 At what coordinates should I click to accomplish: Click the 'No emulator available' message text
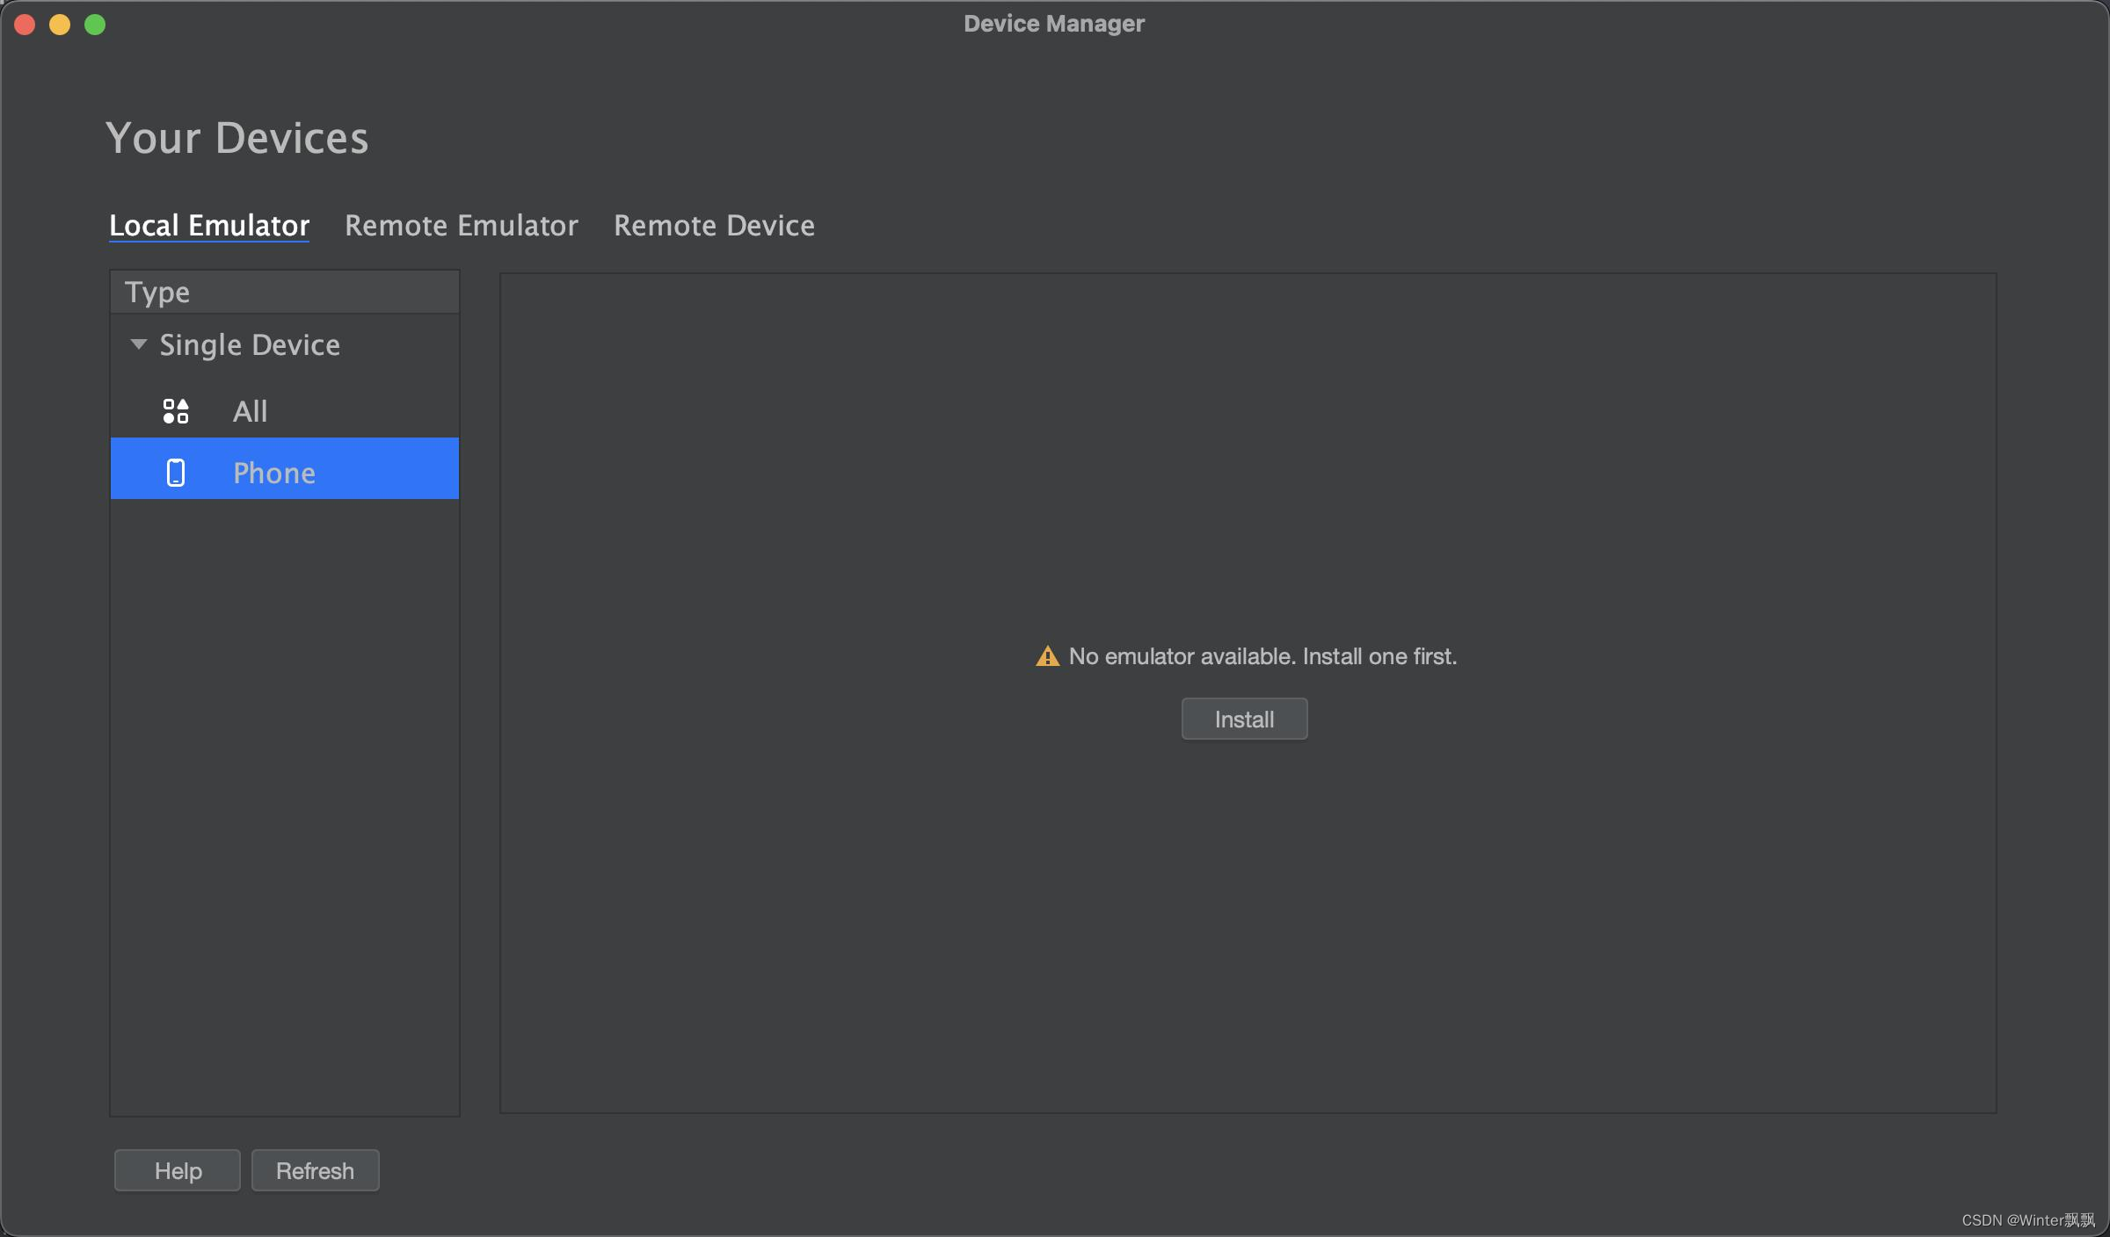[1262, 656]
